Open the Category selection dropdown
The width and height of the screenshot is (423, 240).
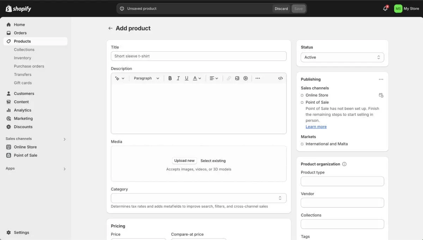(198, 198)
